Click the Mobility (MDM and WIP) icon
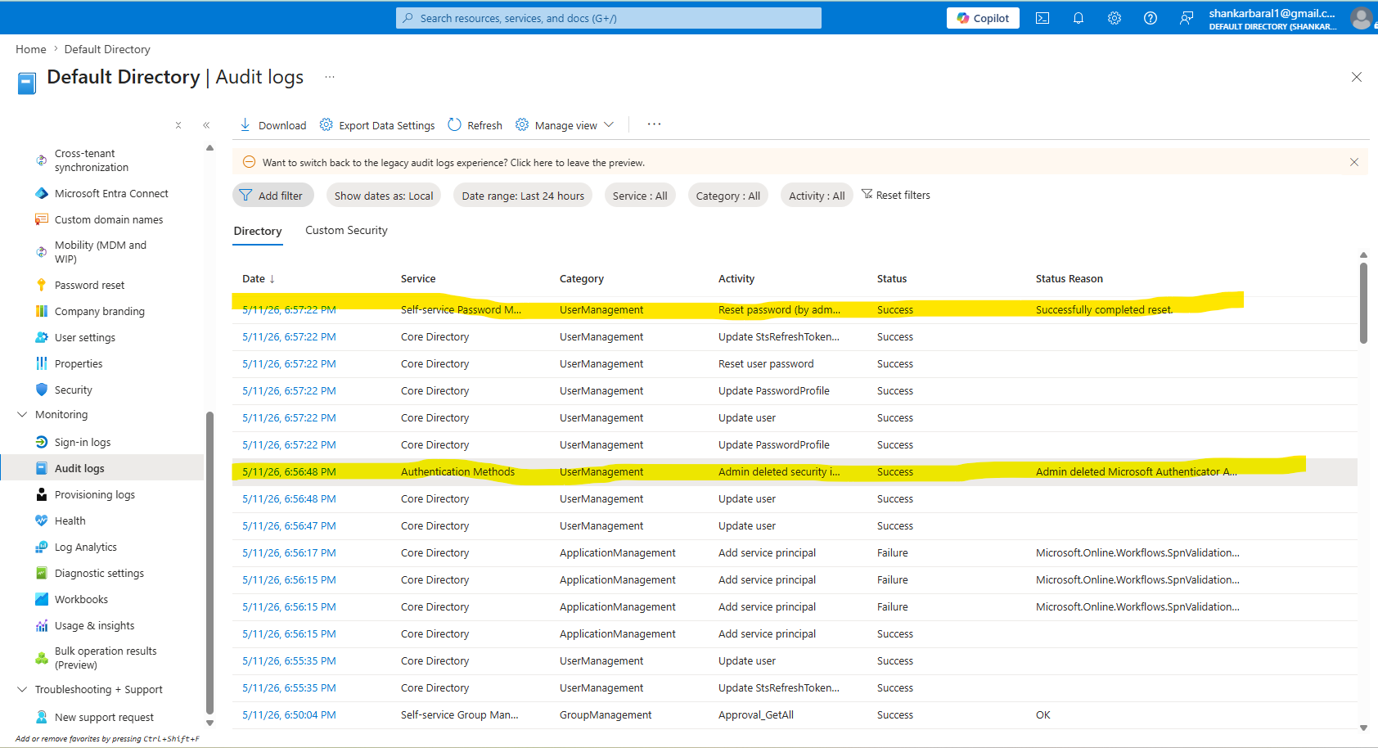Image resolution: width=1378 pixels, height=748 pixels. pos(42,252)
